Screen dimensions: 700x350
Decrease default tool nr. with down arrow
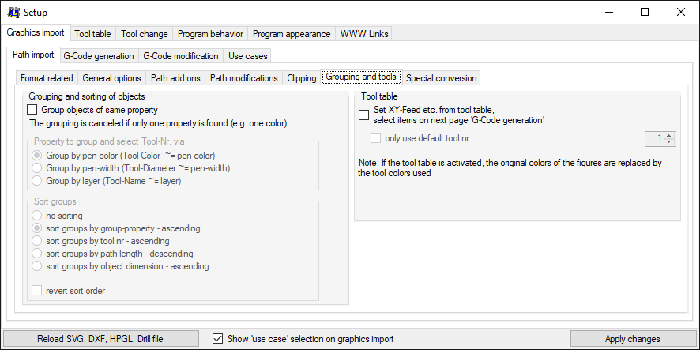tap(668, 142)
